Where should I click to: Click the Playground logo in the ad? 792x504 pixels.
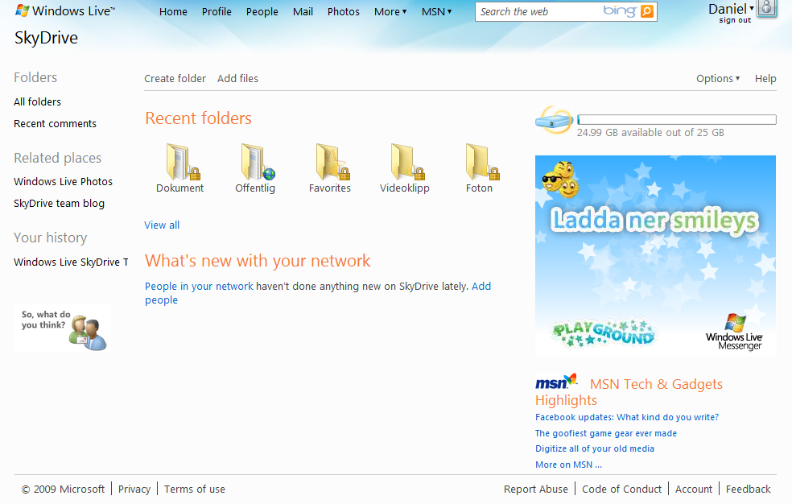[603, 333]
